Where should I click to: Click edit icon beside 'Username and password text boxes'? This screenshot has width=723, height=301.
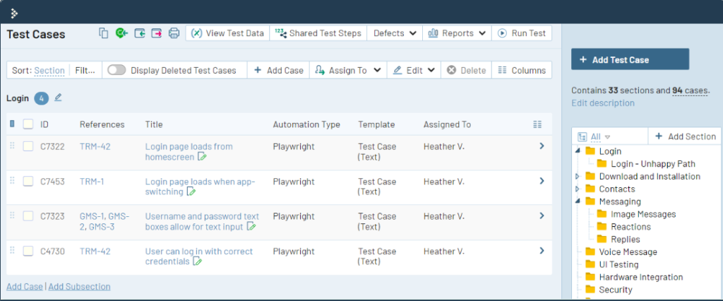click(x=251, y=227)
